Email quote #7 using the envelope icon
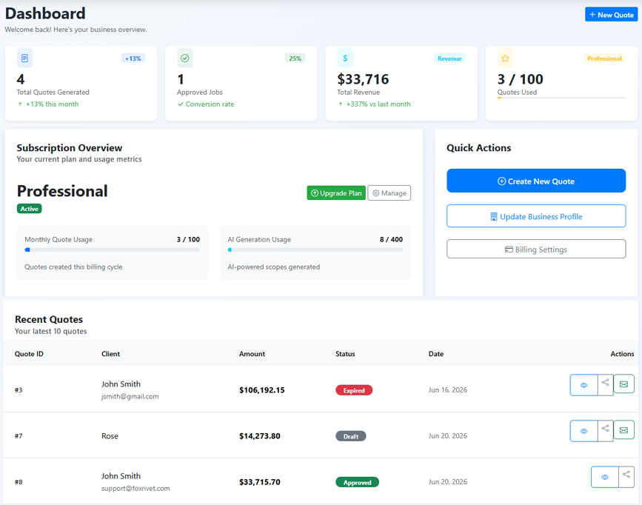642x505 pixels. pos(623,430)
